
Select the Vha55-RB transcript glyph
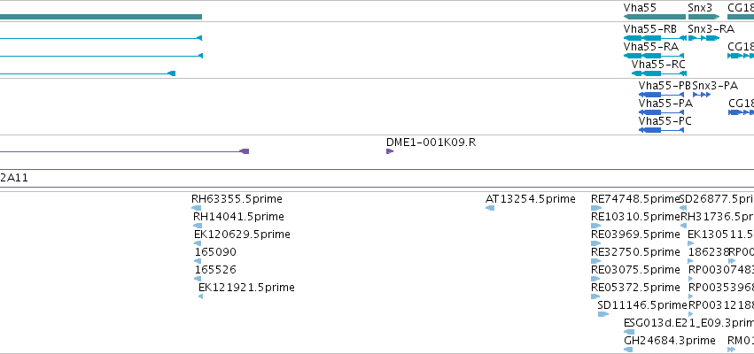coord(655,38)
